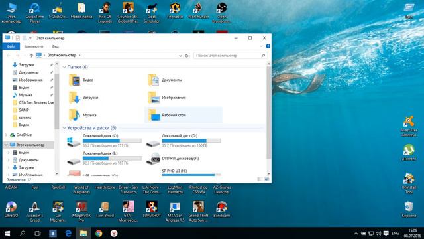Image resolution: width=424 pixels, height=239 pixels.
Task: Select Локальный диск (C:) drive
Action: click(104, 141)
